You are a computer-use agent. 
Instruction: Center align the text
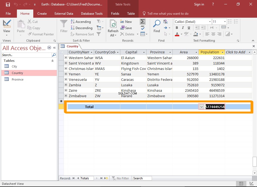pyautogui.click(x=213, y=34)
